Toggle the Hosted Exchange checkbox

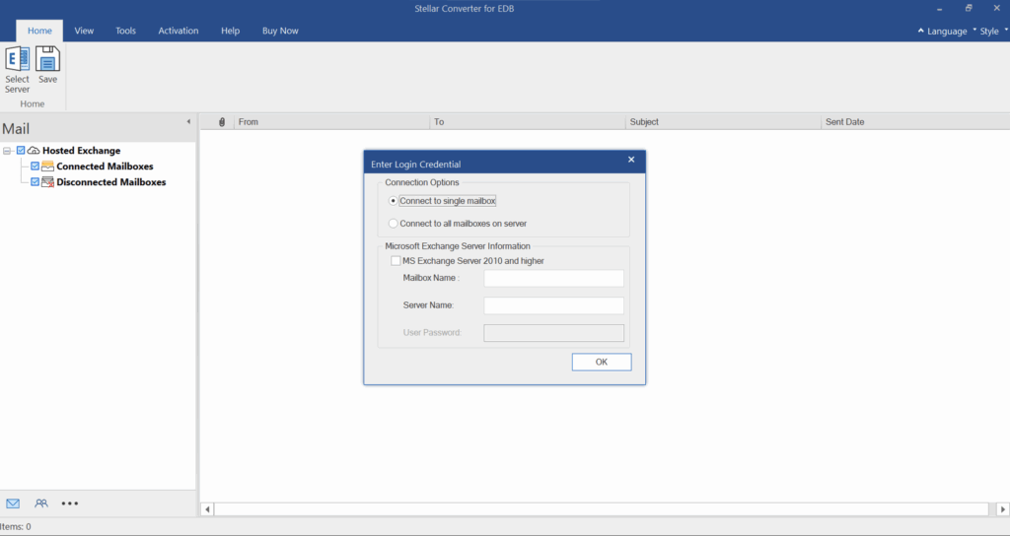[21, 151]
